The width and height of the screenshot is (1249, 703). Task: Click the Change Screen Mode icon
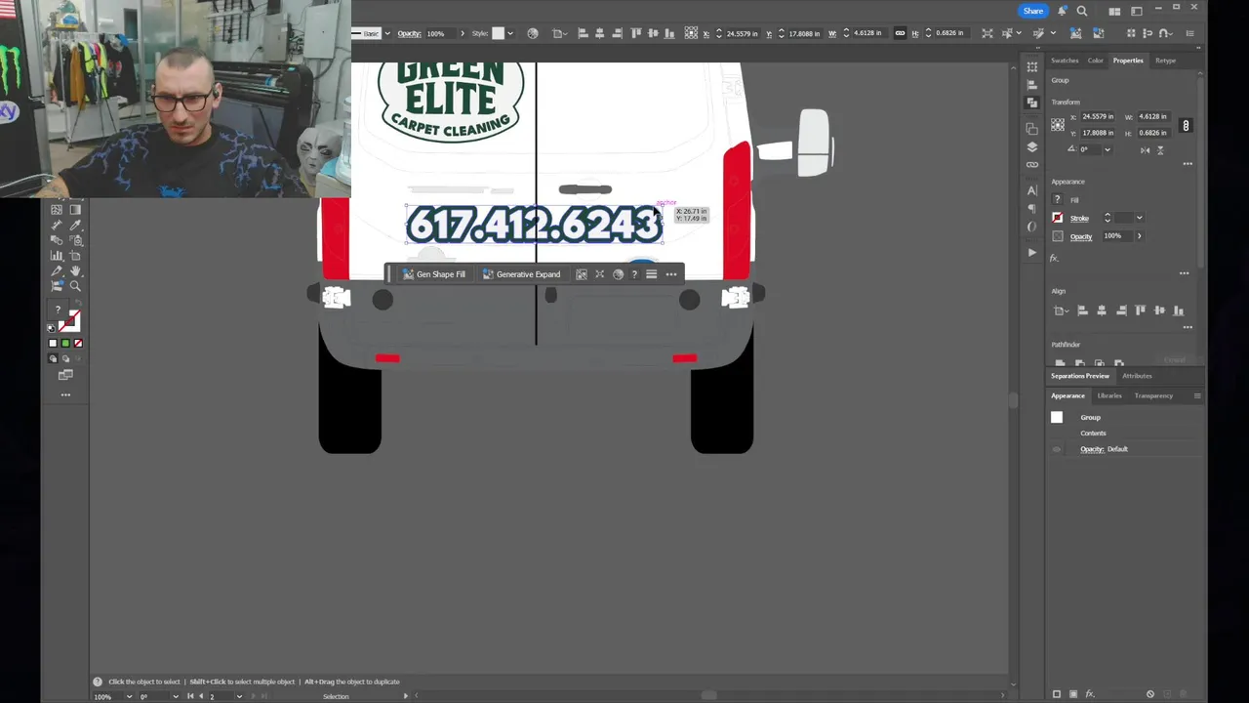click(x=65, y=375)
